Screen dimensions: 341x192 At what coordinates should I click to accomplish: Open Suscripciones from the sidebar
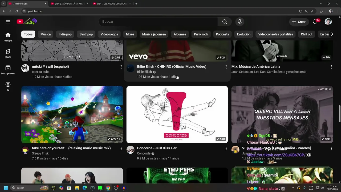pos(8,70)
